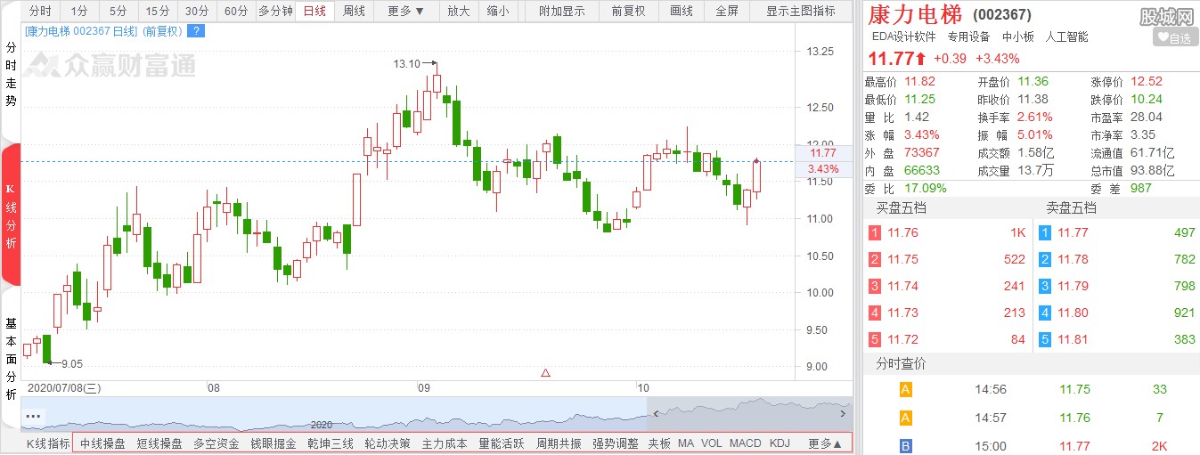Click the 卖盘五档 header
1200x455 pixels.
1071,207
